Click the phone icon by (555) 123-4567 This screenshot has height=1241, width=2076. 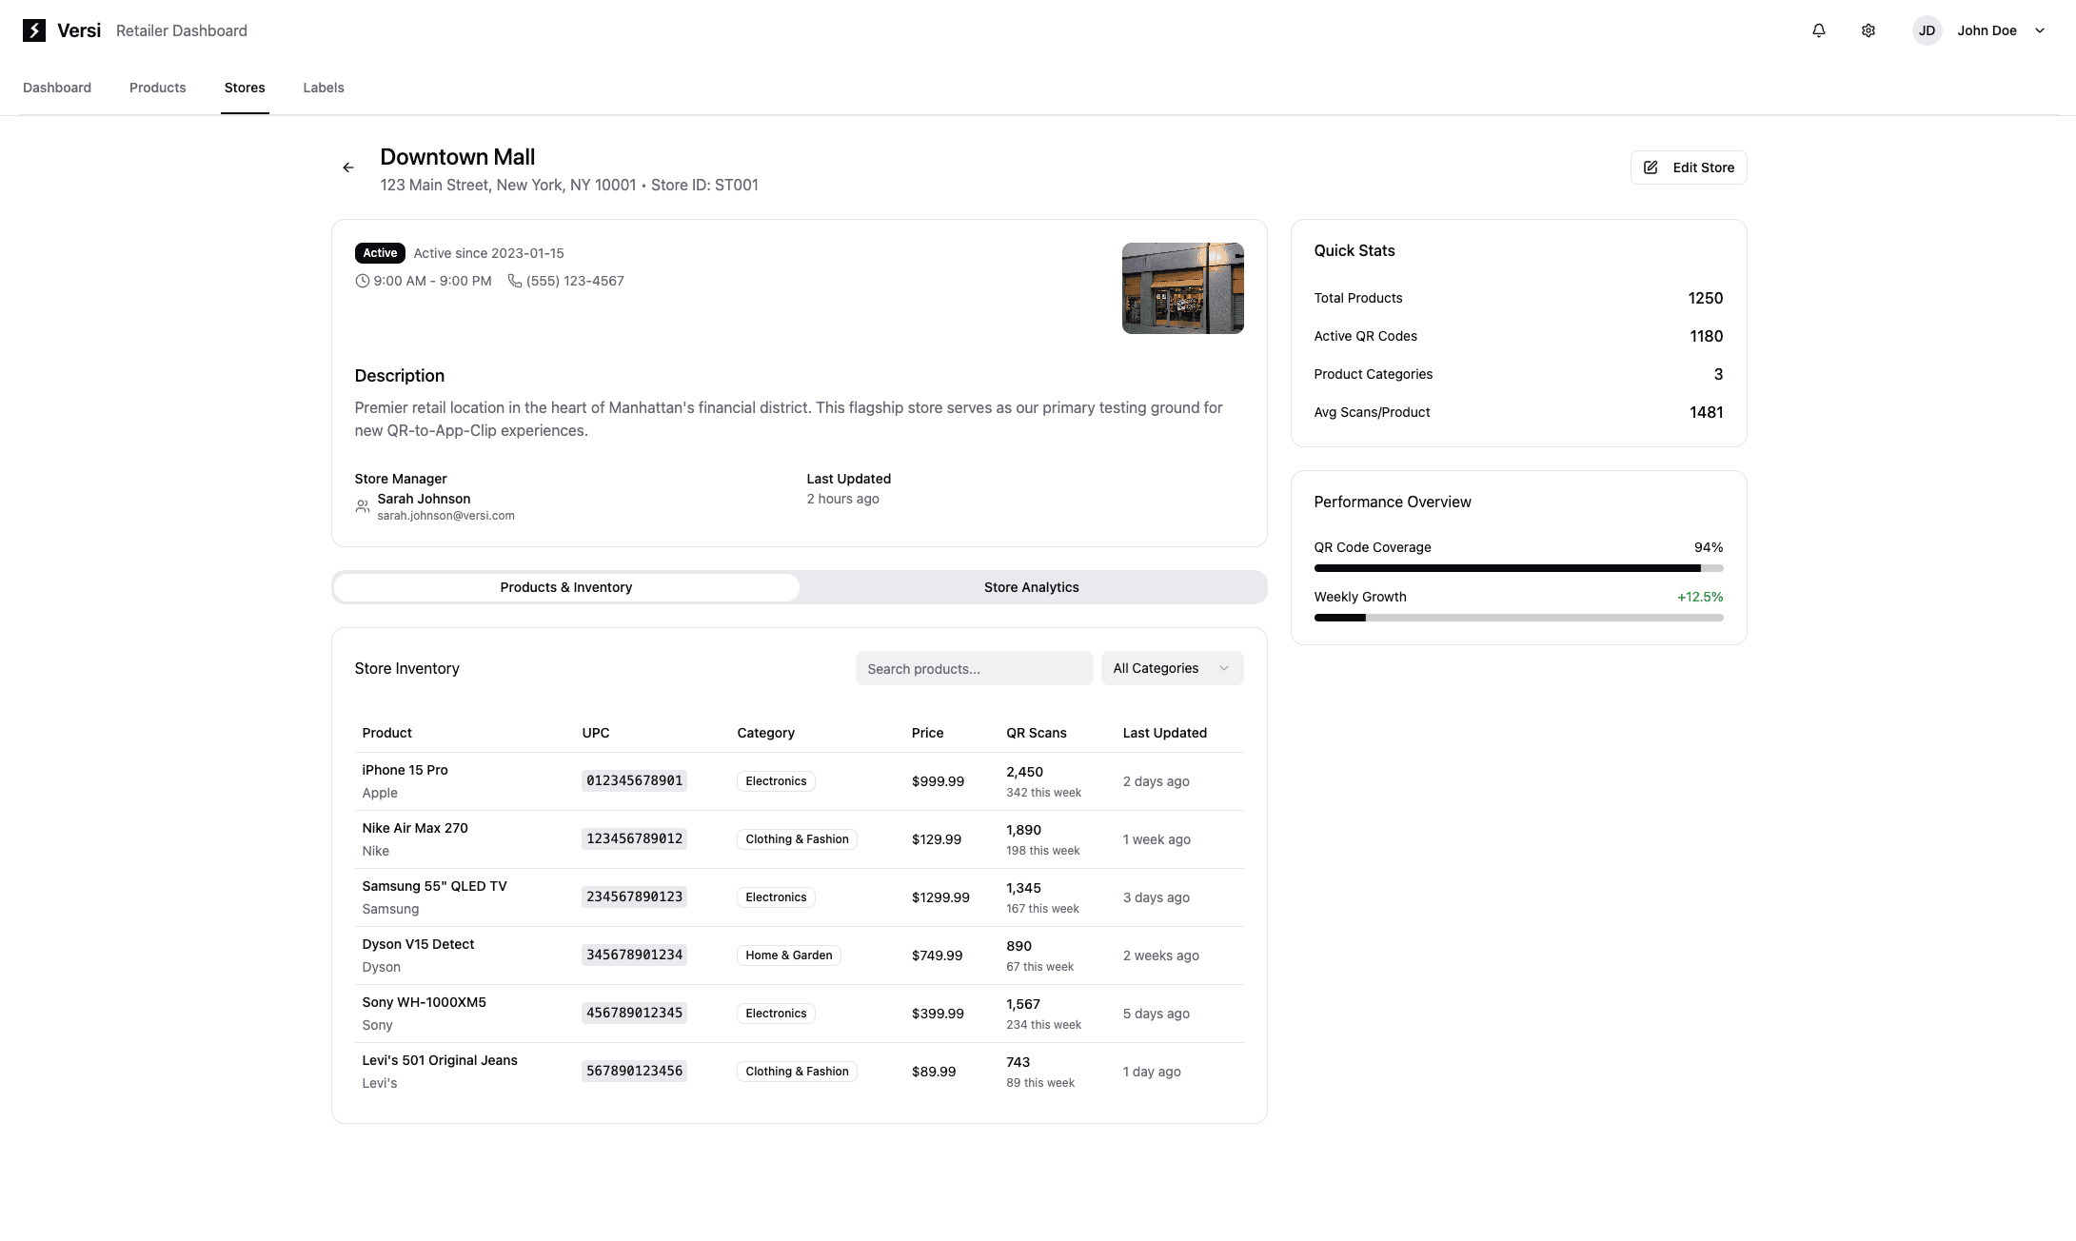click(514, 281)
